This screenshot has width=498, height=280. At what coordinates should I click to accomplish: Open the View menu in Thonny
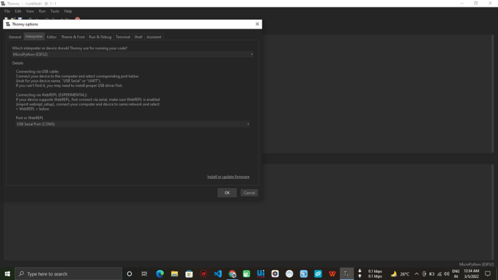point(30,11)
